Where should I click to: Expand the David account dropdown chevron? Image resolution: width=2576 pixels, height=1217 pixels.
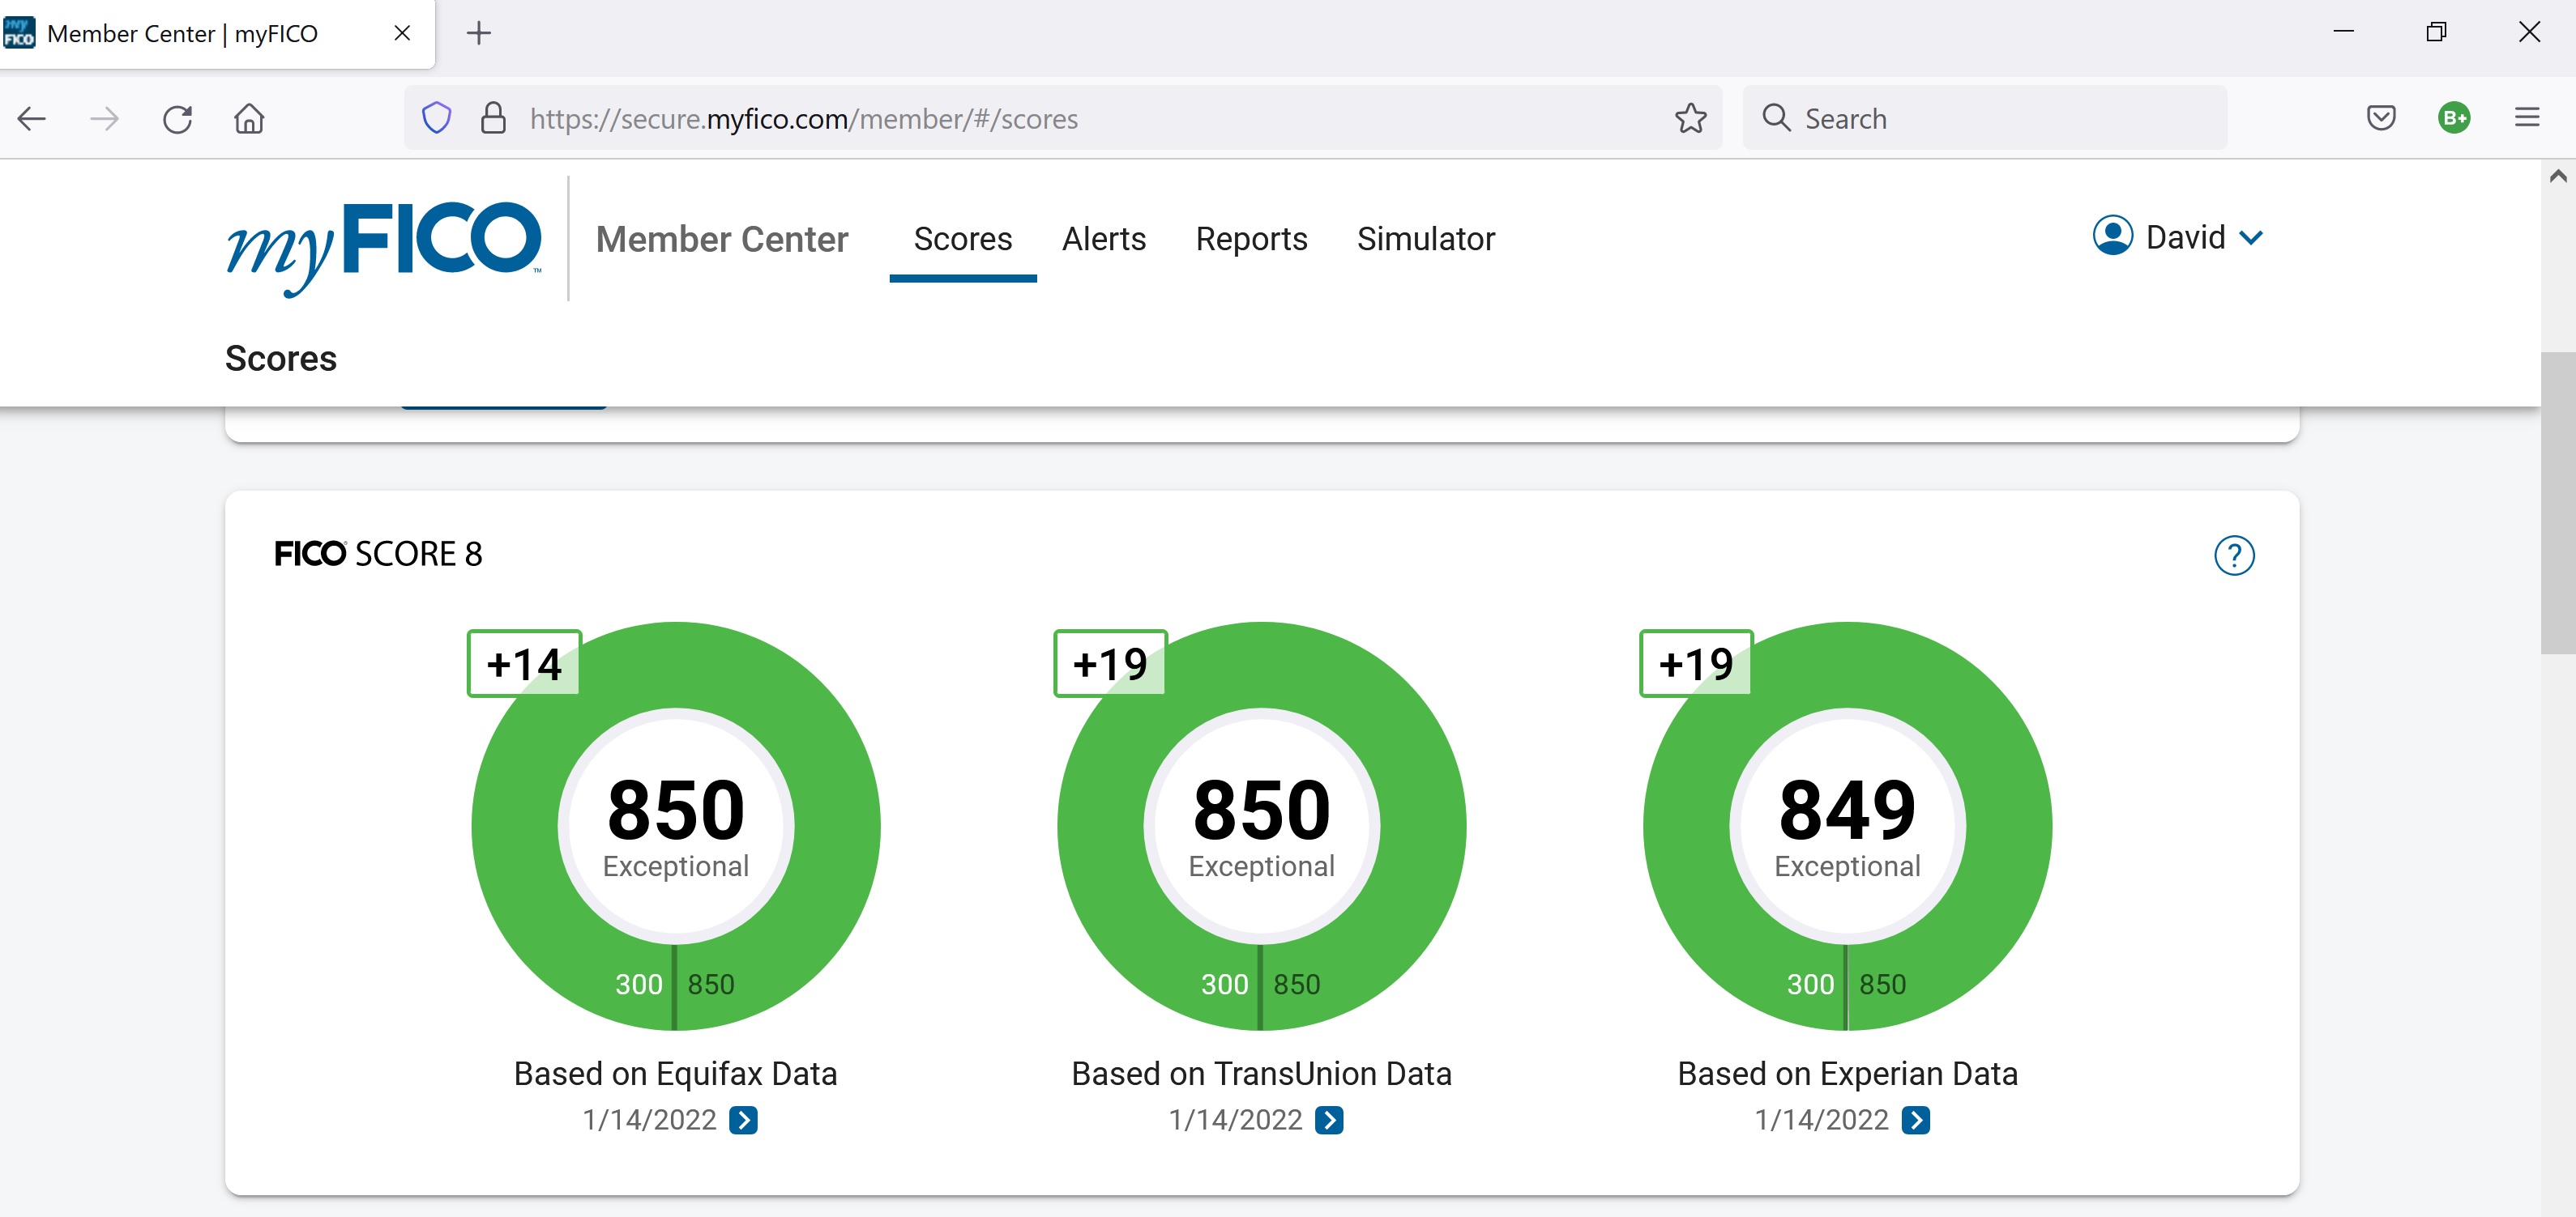pos(2250,238)
